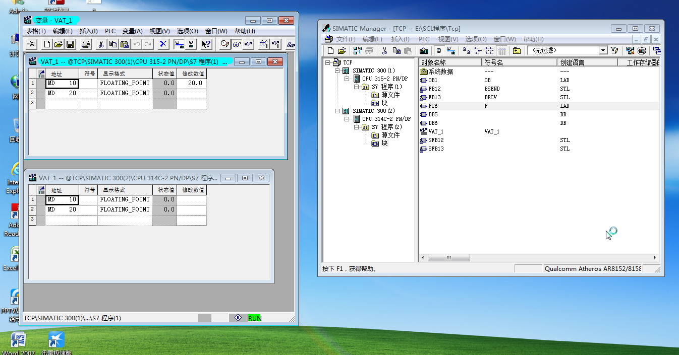
Task: Sort by 符号名 column header
Action: click(x=519, y=62)
